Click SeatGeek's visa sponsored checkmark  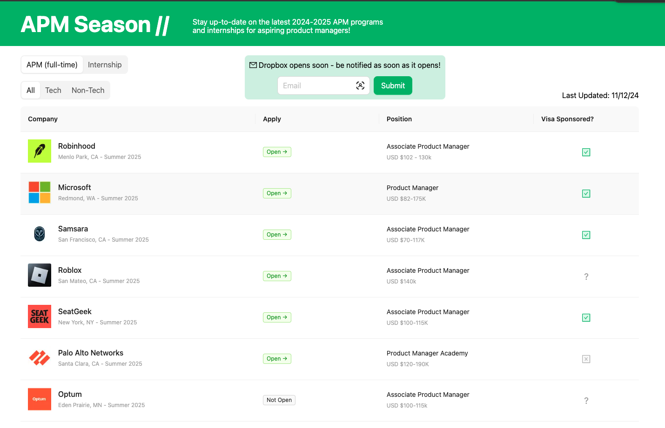point(586,318)
